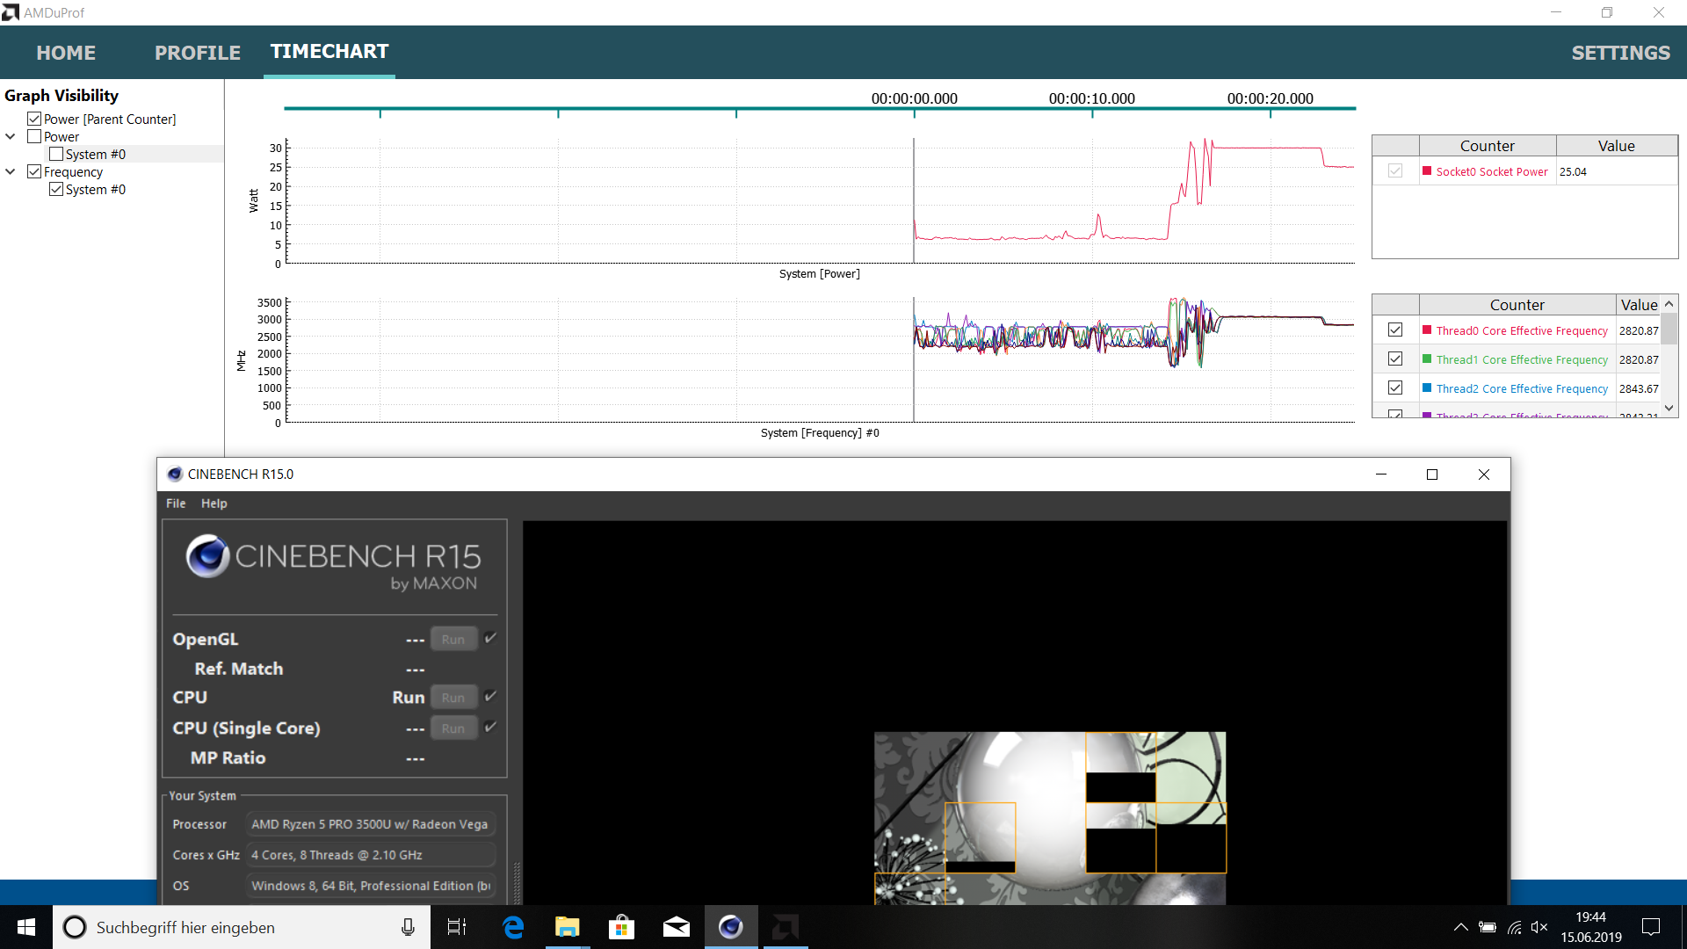This screenshot has height=949, width=1687.
Task: Open the Cinebench Help menu
Action: point(214,503)
